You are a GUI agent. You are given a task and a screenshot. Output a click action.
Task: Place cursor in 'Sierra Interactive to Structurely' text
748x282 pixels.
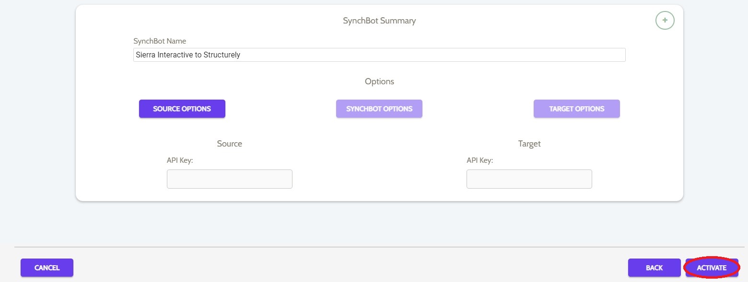[188, 55]
